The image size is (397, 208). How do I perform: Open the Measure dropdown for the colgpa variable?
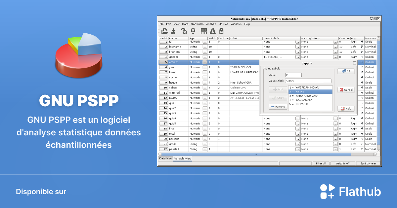click(x=371, y=87)
